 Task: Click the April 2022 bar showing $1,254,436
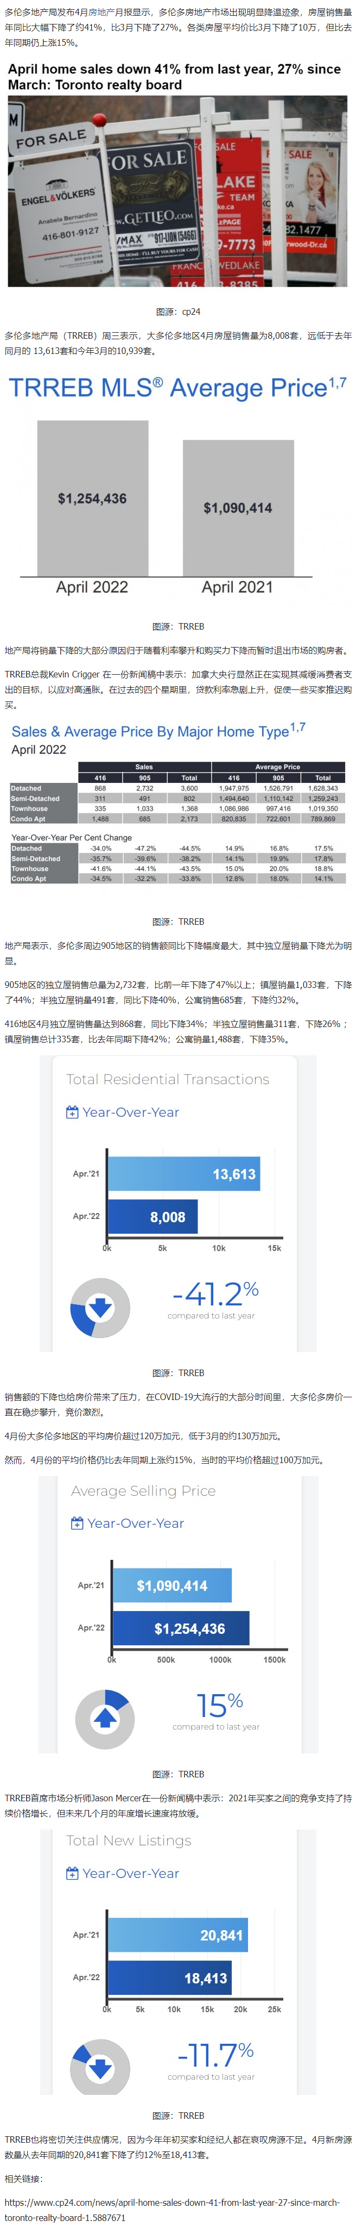92,498
